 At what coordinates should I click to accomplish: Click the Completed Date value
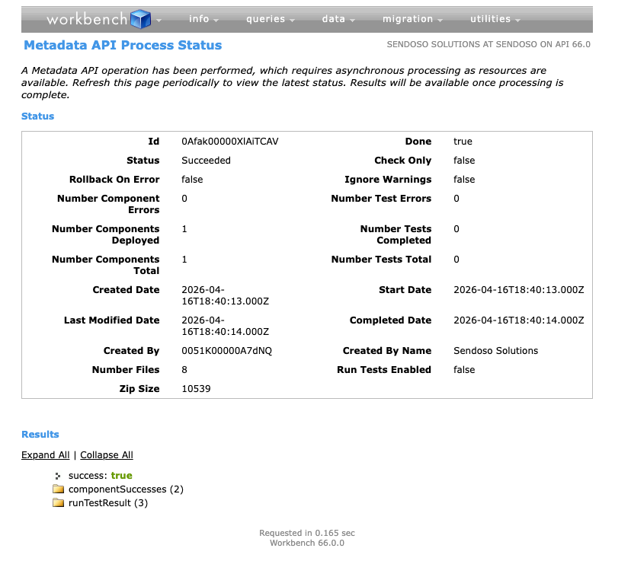[519, 320]
